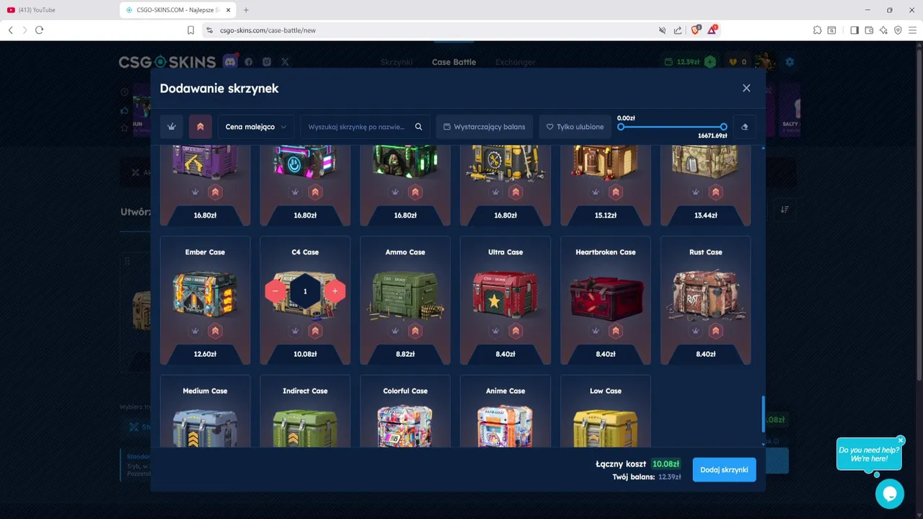This screenshot has width=923, height=519.
Task: Click the 10.08zł price under C4 Case
Action: tap(305, 354)
